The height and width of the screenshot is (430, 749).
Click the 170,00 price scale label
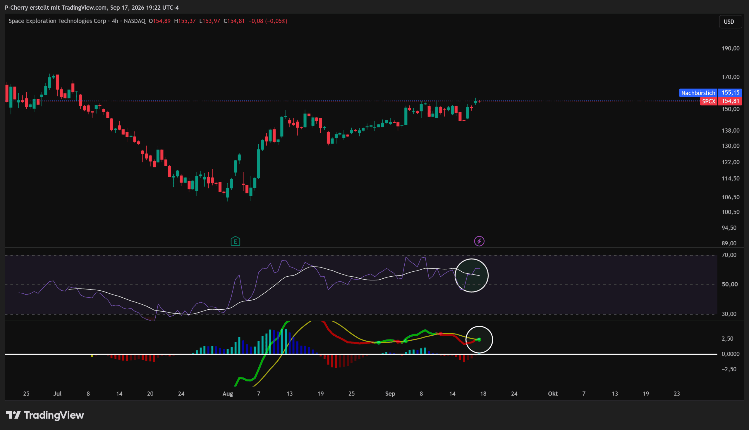[730, 77]
